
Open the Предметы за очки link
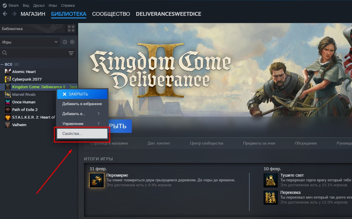[x=259, y=143]
